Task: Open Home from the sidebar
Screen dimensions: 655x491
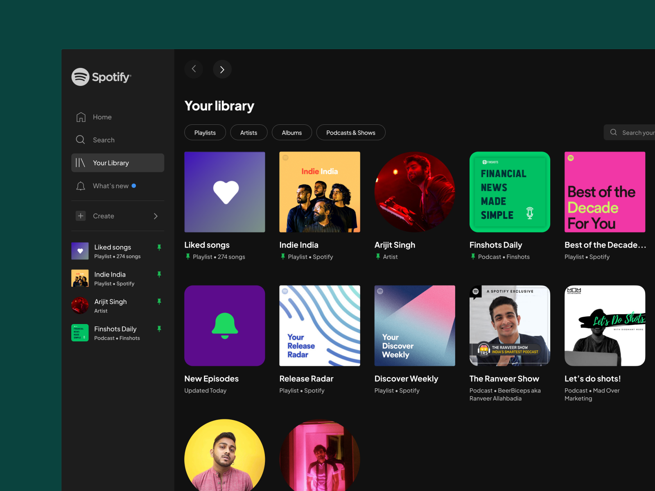Action: (102, 117)
